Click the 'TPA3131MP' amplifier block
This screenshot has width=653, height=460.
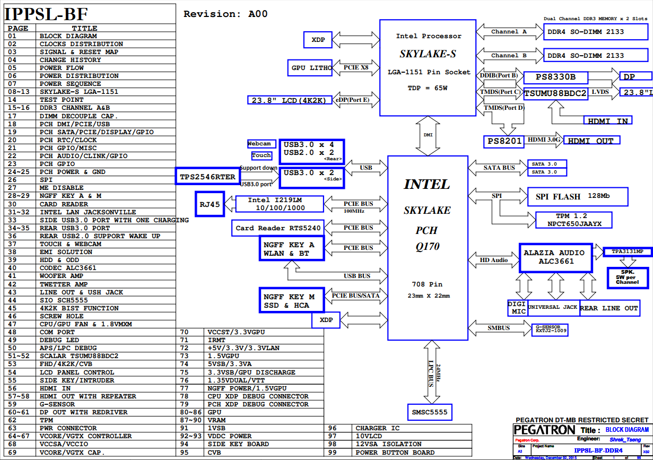[628, 251]
